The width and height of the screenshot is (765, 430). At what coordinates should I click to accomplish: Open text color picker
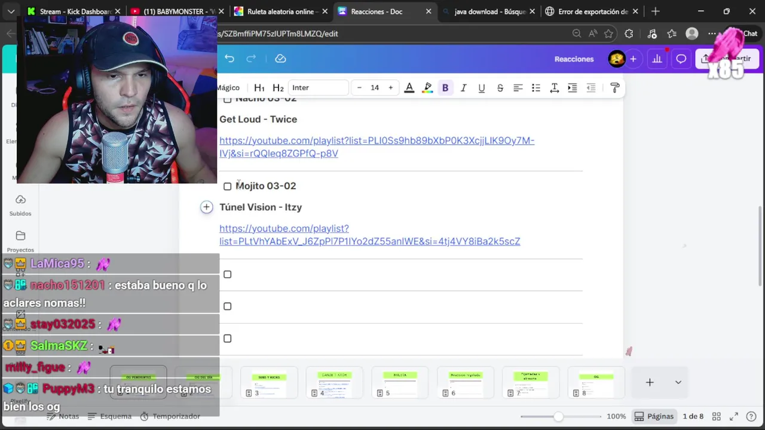tap(409, 88)
